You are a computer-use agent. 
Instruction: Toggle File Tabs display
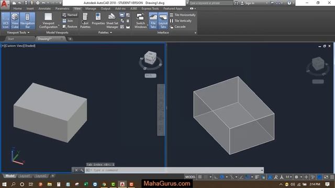pos(153,20)
